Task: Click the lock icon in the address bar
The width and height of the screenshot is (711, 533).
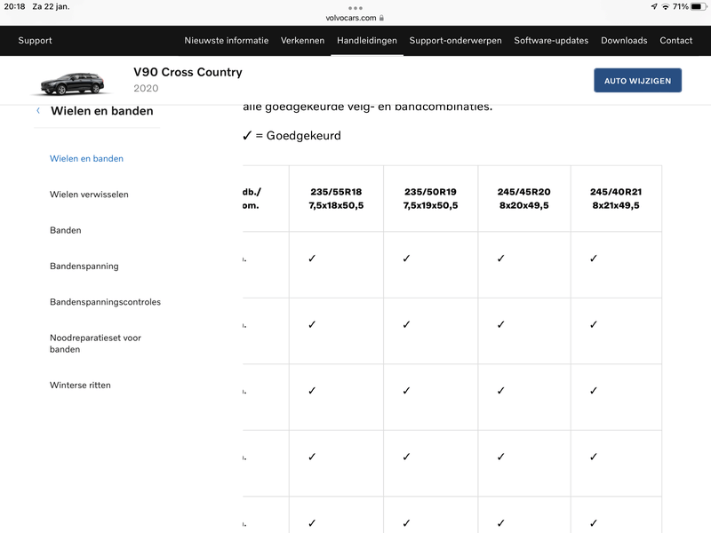Action: click(x=382, y=15)
